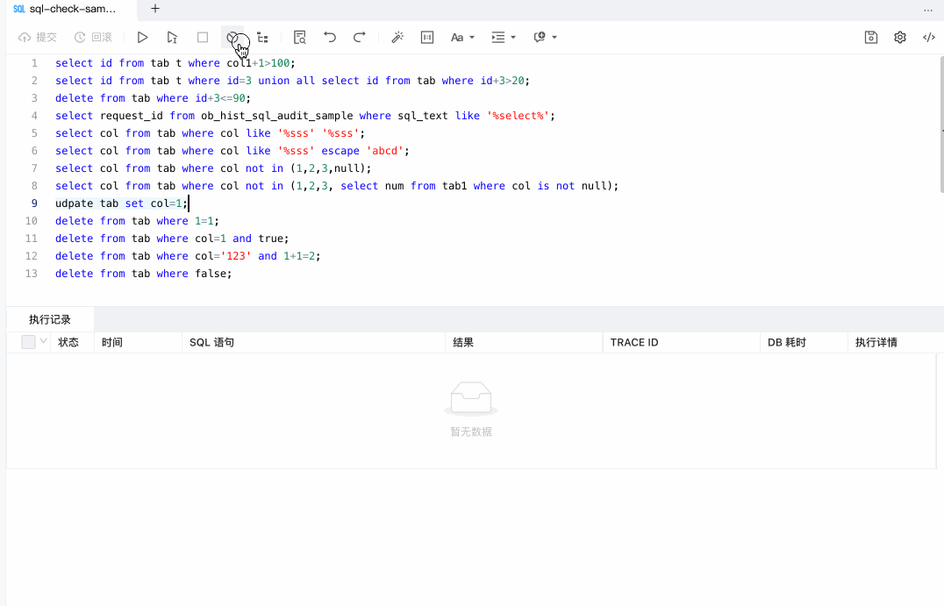Viewport: 944px width, 606px height.
Task: Open the execution plan tree icon
Action: point(262,38)
